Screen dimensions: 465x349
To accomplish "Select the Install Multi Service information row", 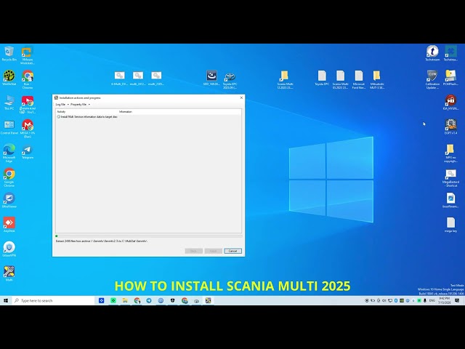I will pos(87,116).
